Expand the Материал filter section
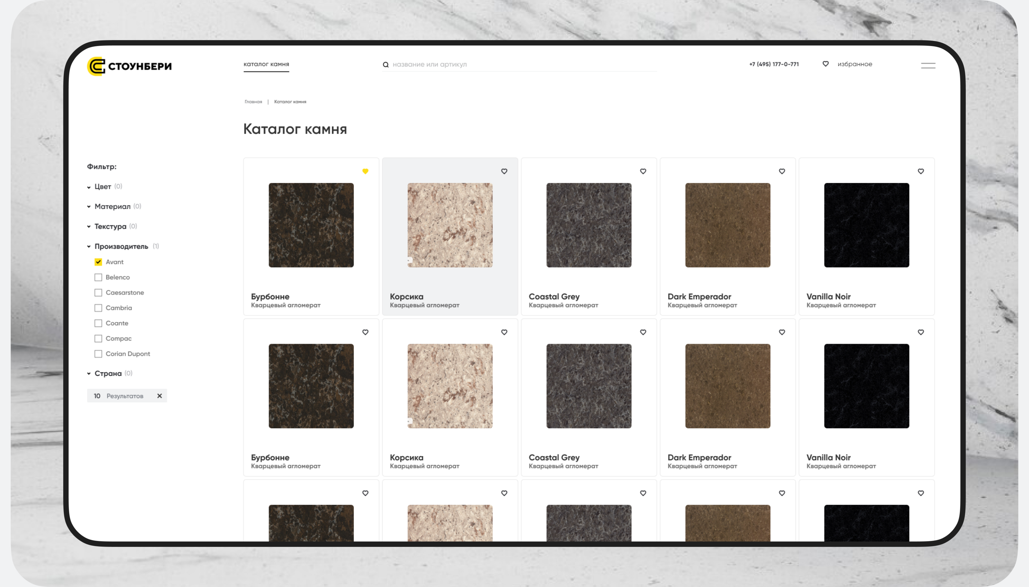1029x587 pixels. [112, 206]
